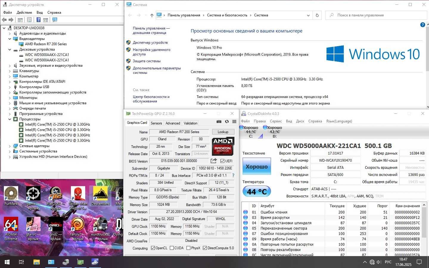This screenshot has width=429, height=268.
Task: Open the Сервис menu in CrystalDiskInfo
Action: pyautogui.click(x=276, y=121)
